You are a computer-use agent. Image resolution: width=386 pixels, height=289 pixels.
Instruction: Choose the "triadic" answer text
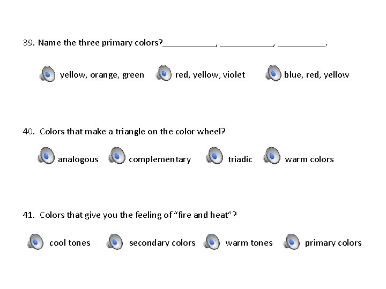tap(240, 159)
